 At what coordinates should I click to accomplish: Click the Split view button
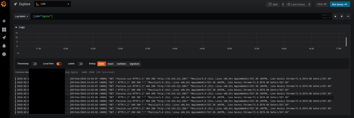(273, 4)
